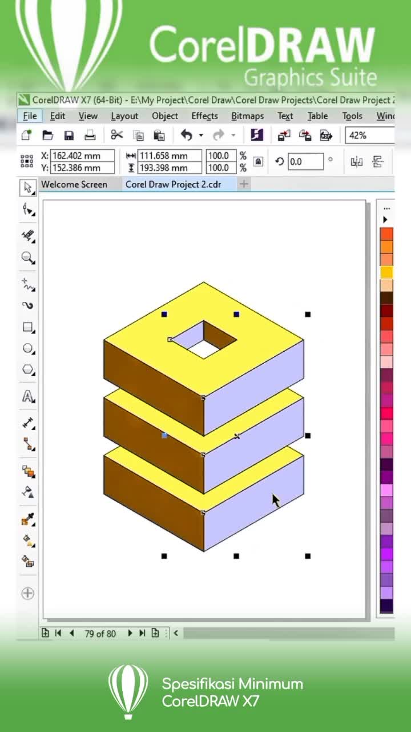Open the Table menu
411x732 pixels.
coord(317,116)
